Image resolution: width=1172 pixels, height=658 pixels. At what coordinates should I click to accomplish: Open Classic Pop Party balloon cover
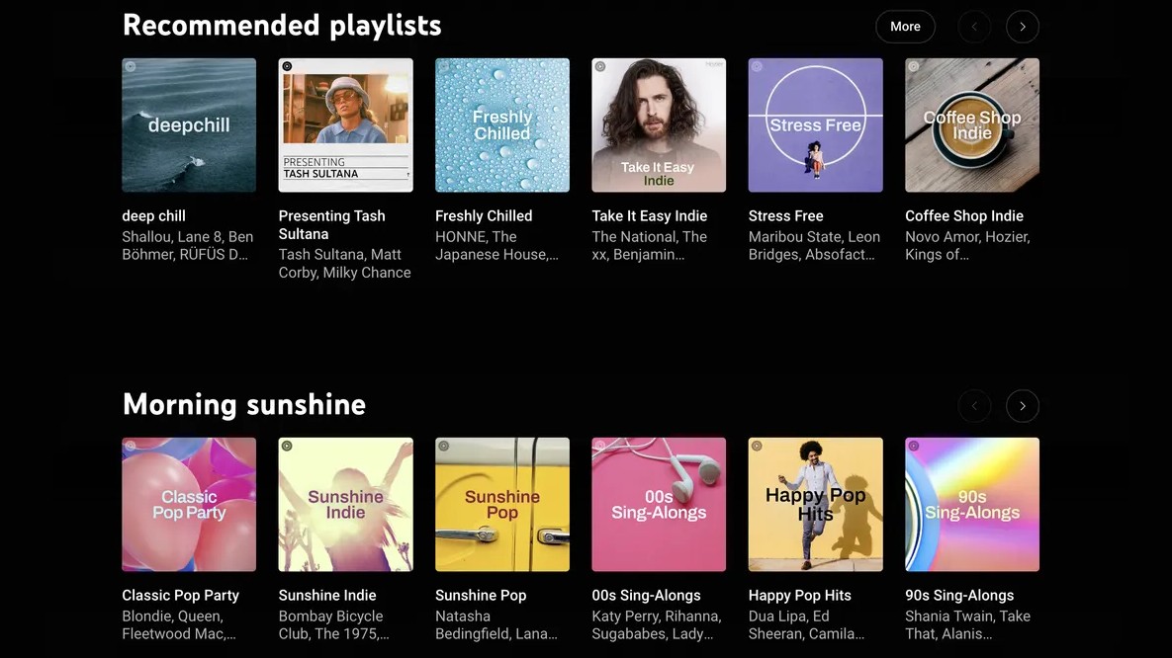click(189, 505)
